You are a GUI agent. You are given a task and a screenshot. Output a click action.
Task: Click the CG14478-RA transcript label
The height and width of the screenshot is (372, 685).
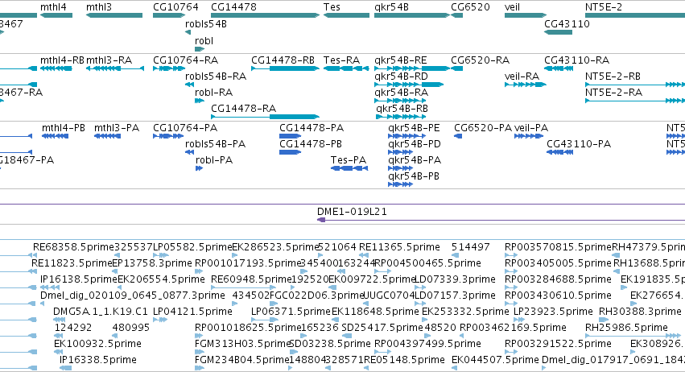243,109
